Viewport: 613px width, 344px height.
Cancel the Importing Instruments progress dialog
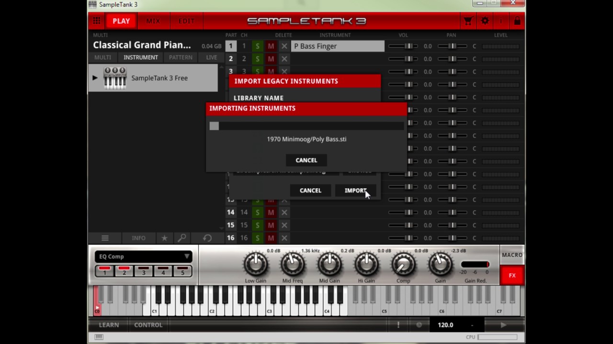point(306,160)
